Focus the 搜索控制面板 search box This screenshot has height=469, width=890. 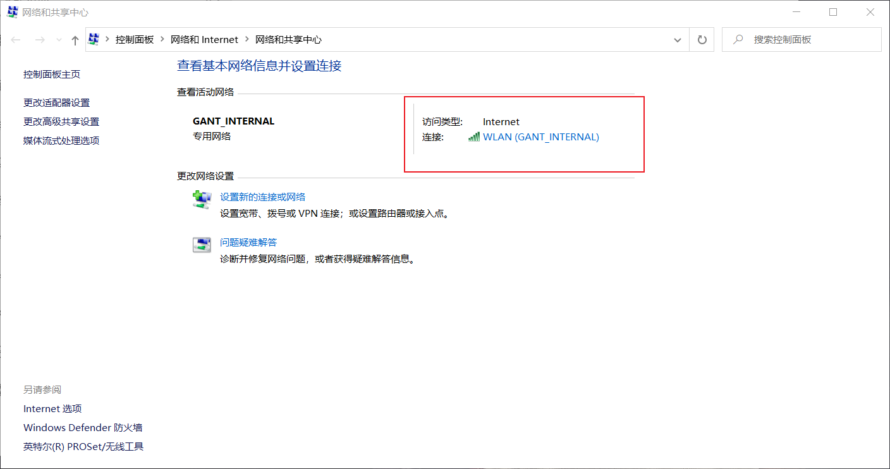[x=802, y=39]
